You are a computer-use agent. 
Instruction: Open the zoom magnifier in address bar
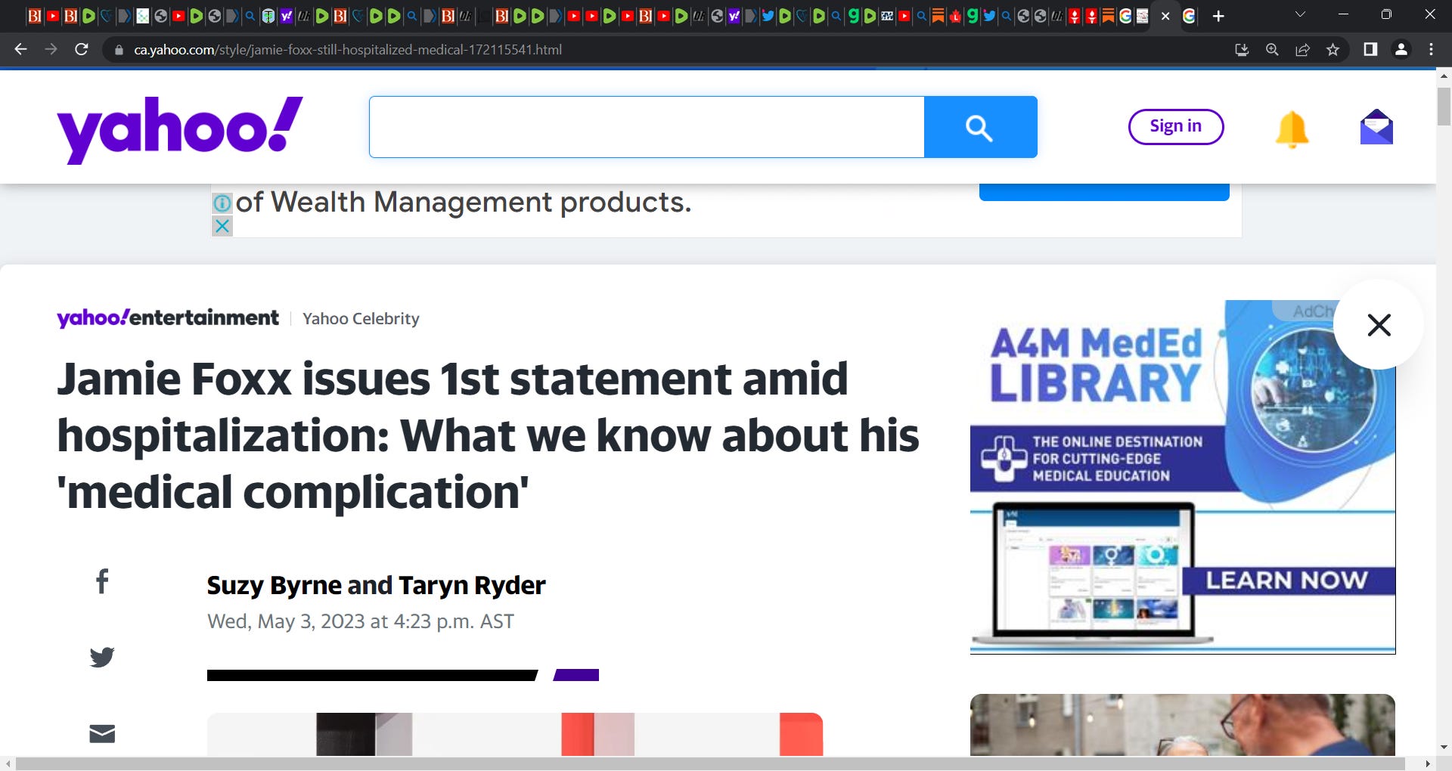click(1272, 49)
